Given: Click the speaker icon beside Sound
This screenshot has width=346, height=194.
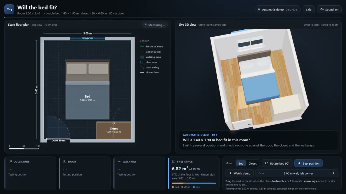Looking at the screenshot, I should coord(322,9).
